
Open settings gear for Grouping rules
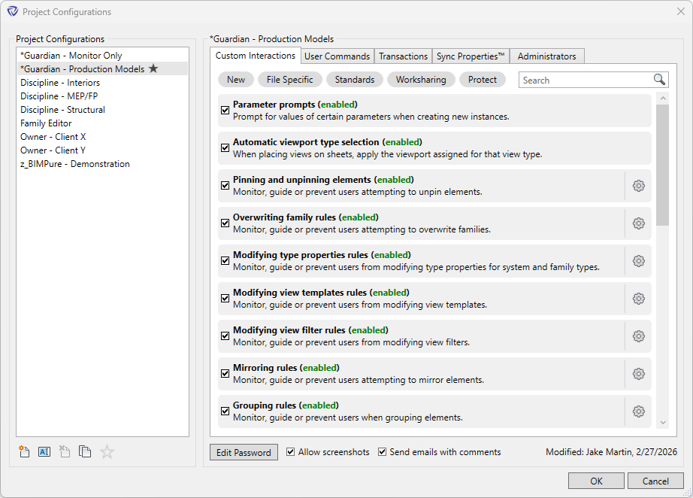pos(638,411)
